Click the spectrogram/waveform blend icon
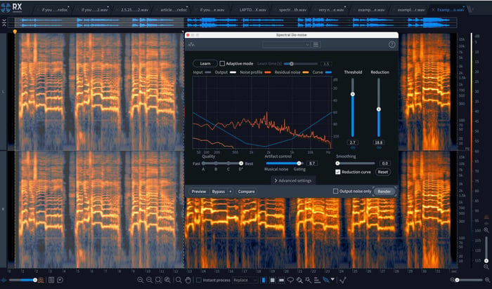This screenshot has height=289, width=492. pos(41,280)
